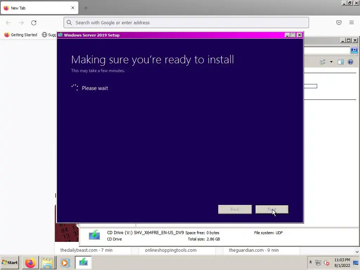Viewport: 360px width, 270px height.
Task: Open a new Firefox tab with plus
Action: (86, 8)
